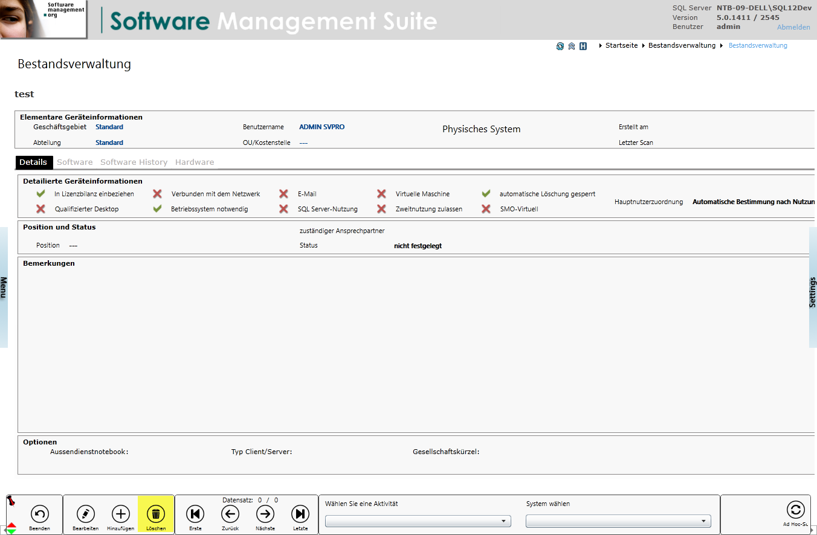Toggle 'Betriebssystem notwendig' checkmark
Screen dimensions: 817x535
coord(158,209)
